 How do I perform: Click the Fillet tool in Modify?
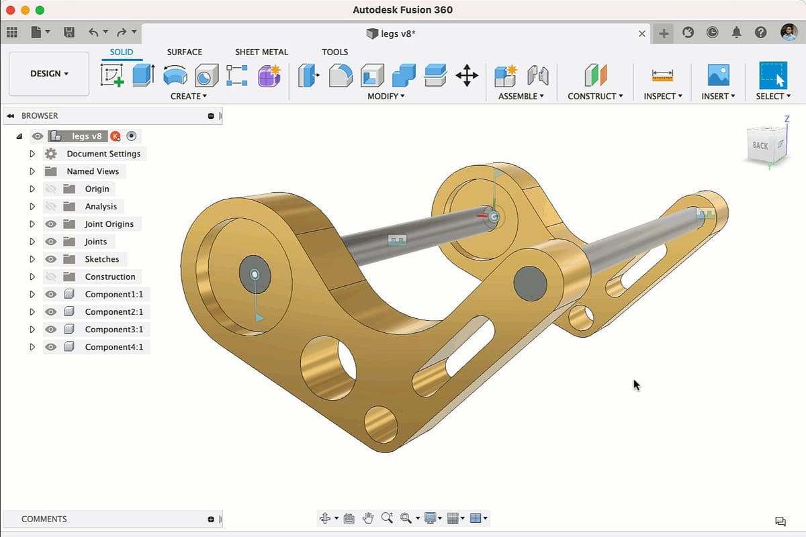click(x=341, y=75)
